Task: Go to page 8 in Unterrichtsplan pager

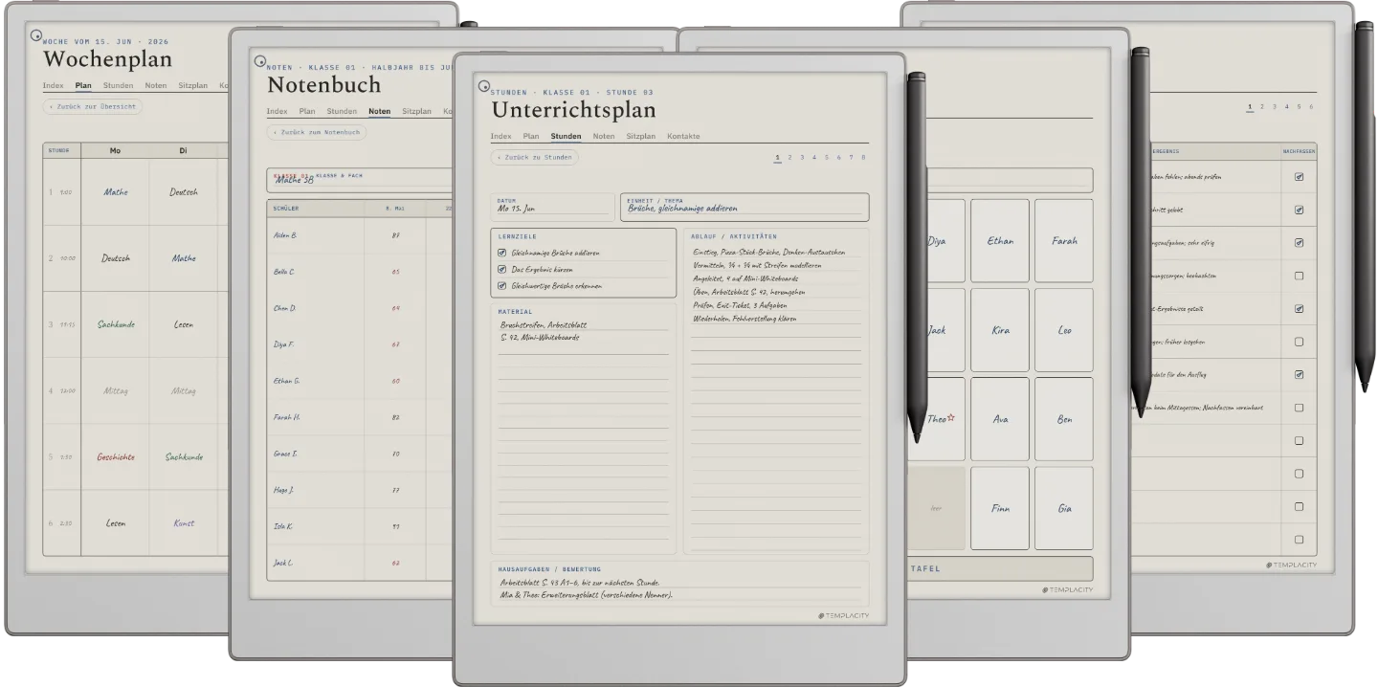Action: 863,157
